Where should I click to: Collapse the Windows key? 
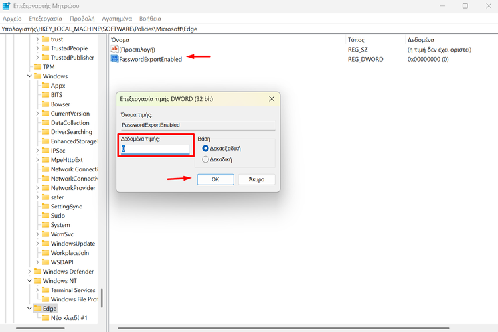coord(29,76)
